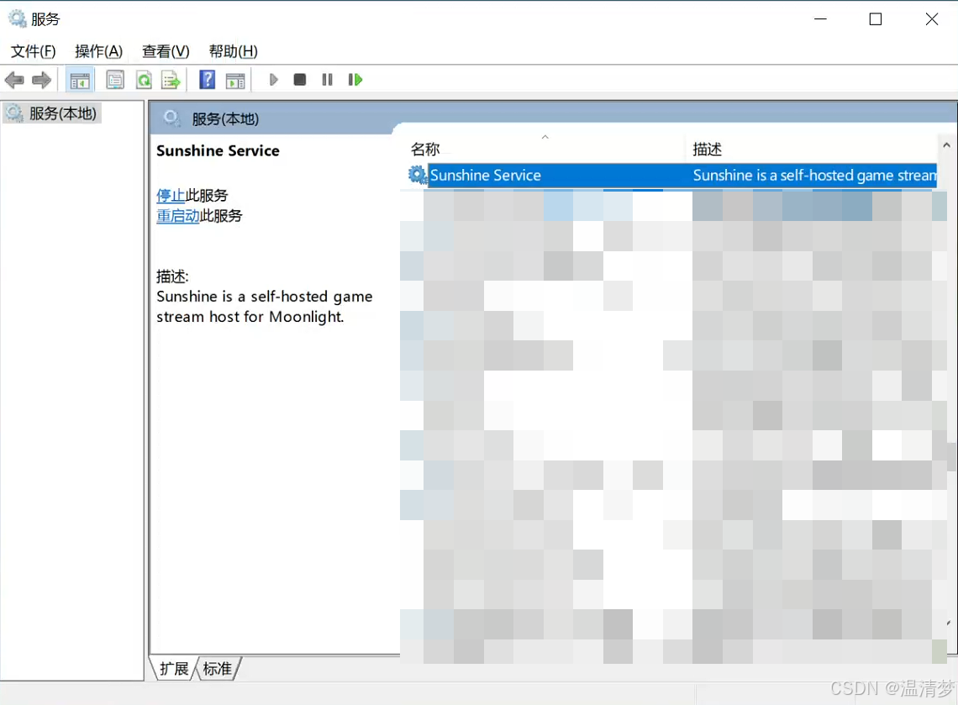Click the gear icon of Sunshine Service row
Image resolution: width=958 pixels, height=705 pixels.
coord(418,175)
